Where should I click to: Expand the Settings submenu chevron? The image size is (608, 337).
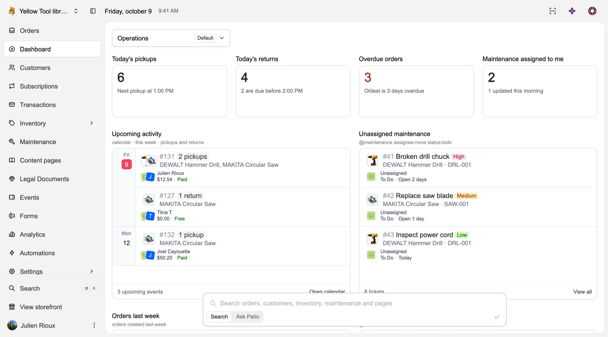point(92,271)
